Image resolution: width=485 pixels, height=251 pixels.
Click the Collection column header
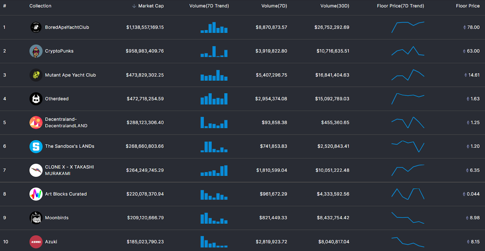[x=40, y=6]
